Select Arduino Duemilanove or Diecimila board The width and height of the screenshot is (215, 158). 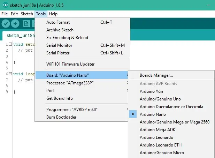(171, 107)
